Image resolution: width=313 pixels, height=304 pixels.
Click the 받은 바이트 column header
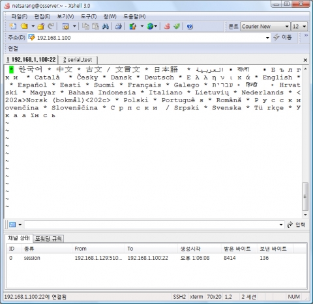pos(239,249)
